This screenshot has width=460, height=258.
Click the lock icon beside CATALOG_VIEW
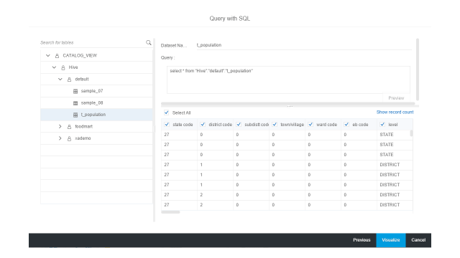point(57,56)
